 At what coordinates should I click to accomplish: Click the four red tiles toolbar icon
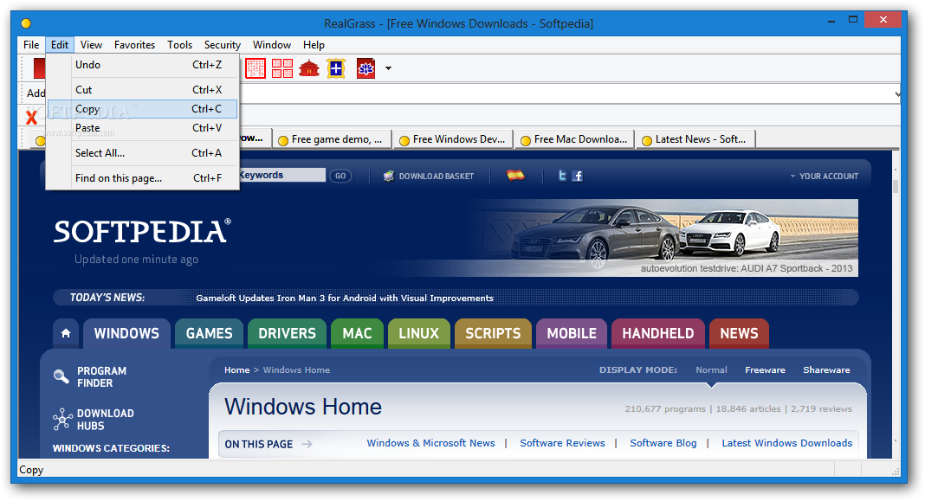(x=282, y=68)
